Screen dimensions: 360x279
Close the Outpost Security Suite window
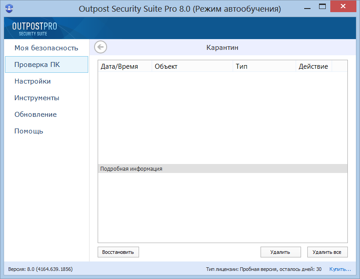click(x=344, y=7)
